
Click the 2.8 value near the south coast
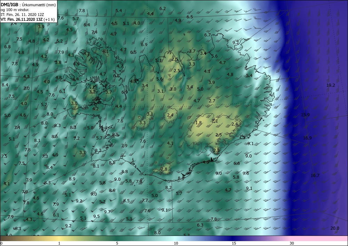point(164,169)
